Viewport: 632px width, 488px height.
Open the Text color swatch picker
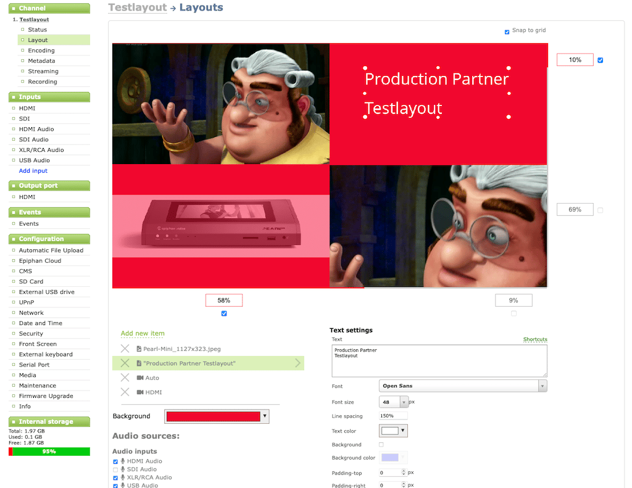[393, 431]
